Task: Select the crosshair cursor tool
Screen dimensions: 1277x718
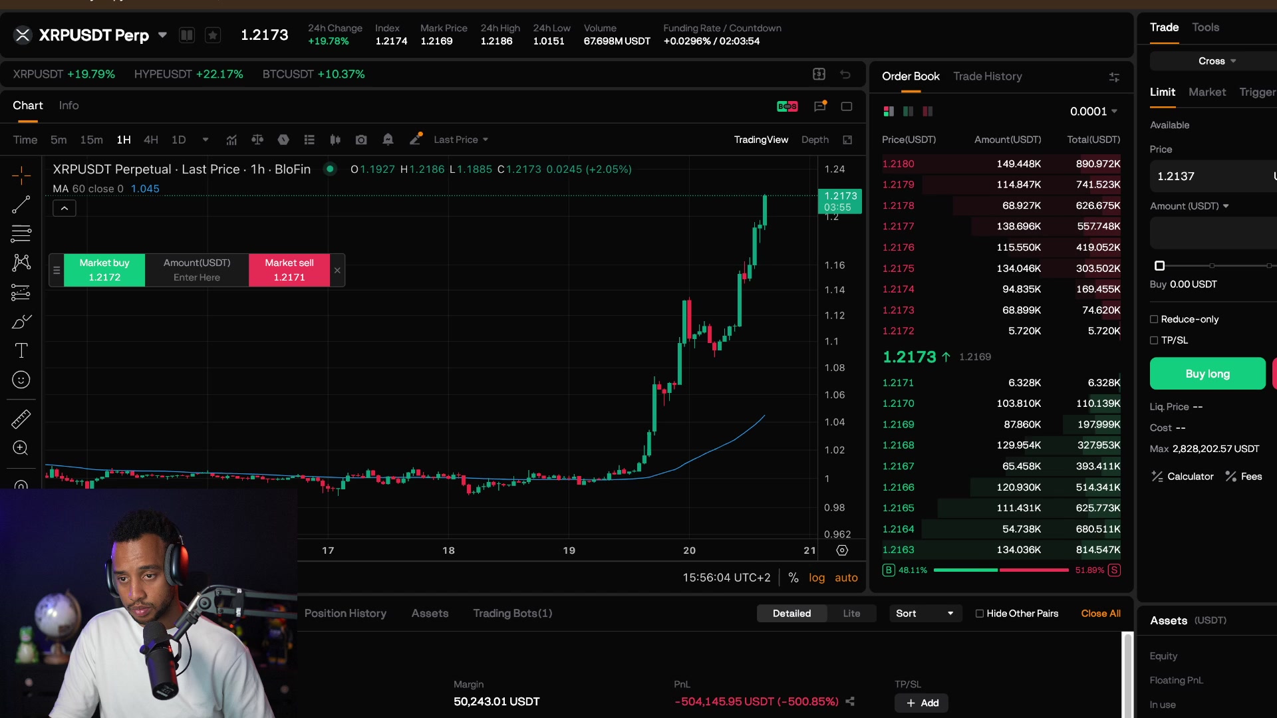Action: (21, 176)
